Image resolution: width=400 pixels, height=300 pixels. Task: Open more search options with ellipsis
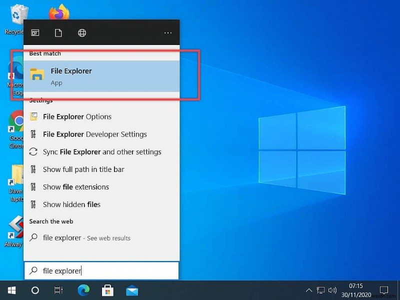167,32
